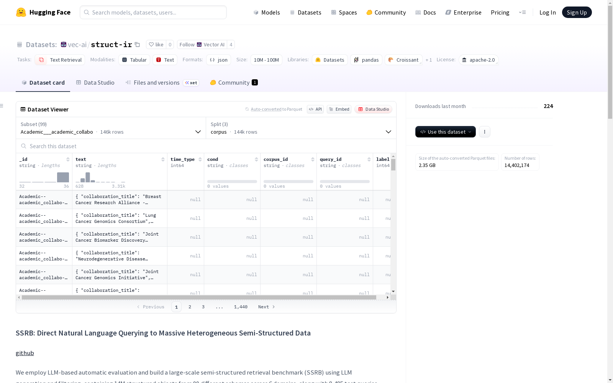Go to Next page of rows
Viewport: 613px width, 383px height.
pos(266,307)
